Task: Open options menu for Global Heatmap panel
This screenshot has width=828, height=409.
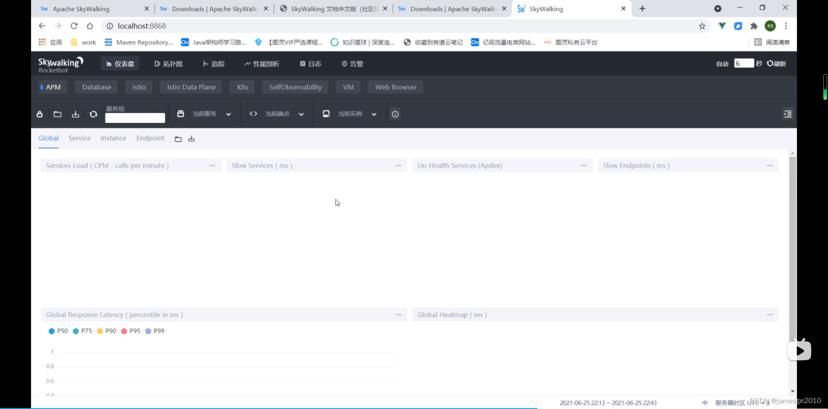Action: [x=770, y=315]
